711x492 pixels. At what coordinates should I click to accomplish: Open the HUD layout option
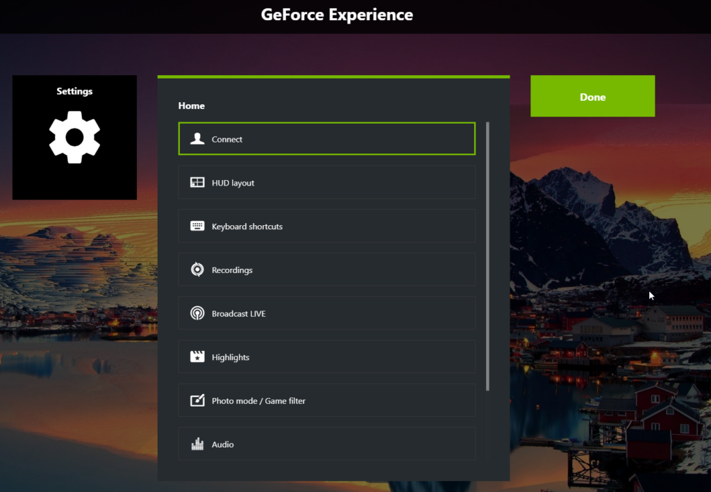point(327,182)
